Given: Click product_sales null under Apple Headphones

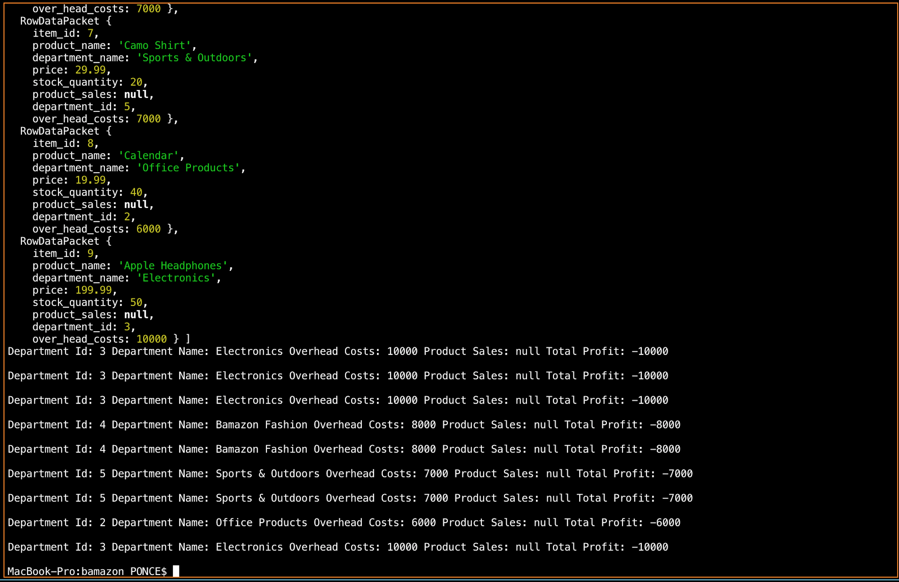Looking at the screenshot, I should click(136, 315).
